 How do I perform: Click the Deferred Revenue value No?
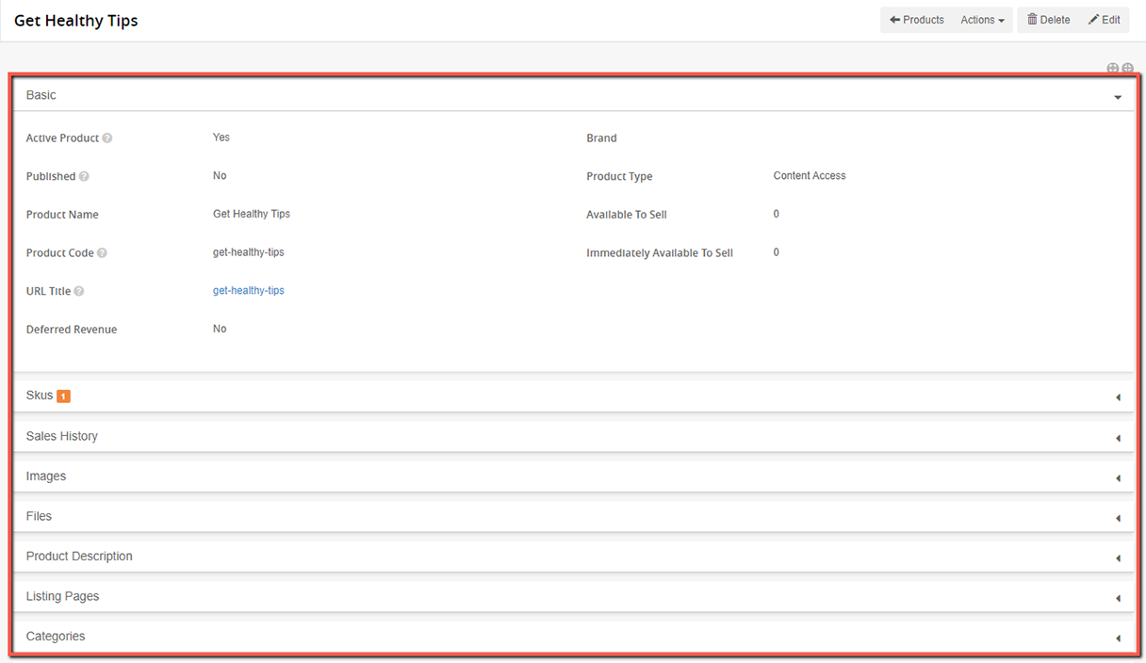pyautogui.click(x=220, y=330)
